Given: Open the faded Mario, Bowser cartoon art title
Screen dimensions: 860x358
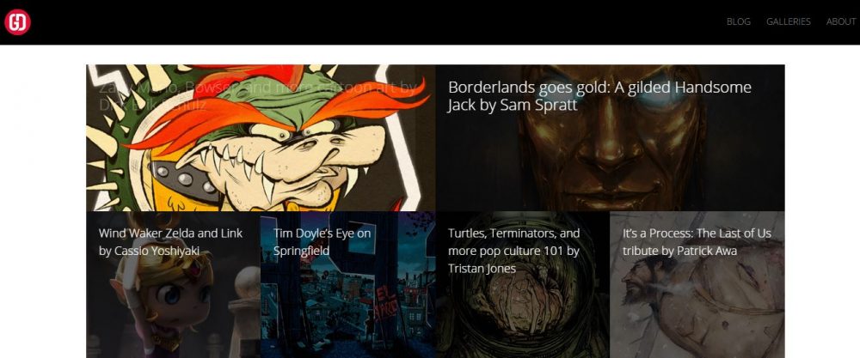Looking at the screenshot, I should tap(258, 96).
